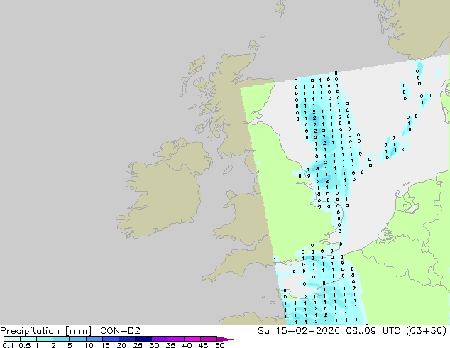
Task: Click the forecast offset "(03+30)"
Action: pyautogui.click(x=427, y=331)
